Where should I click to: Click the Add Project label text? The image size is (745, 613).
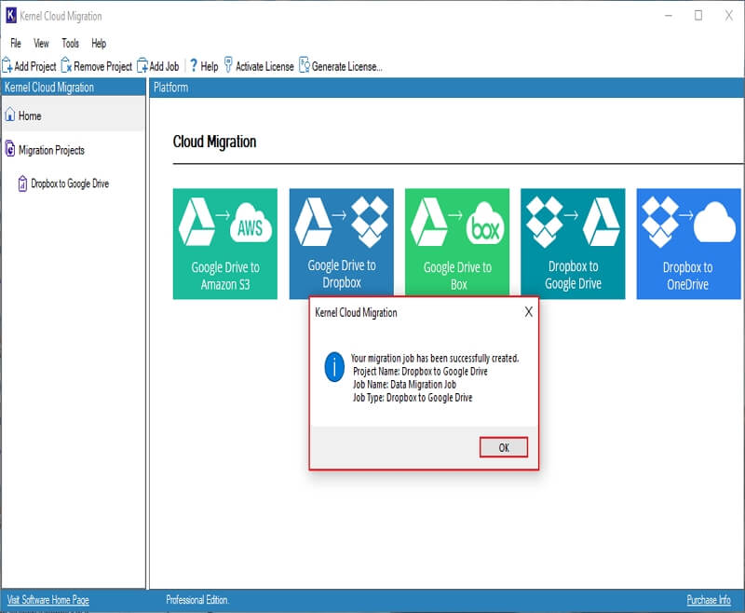[x=35, y=66]
